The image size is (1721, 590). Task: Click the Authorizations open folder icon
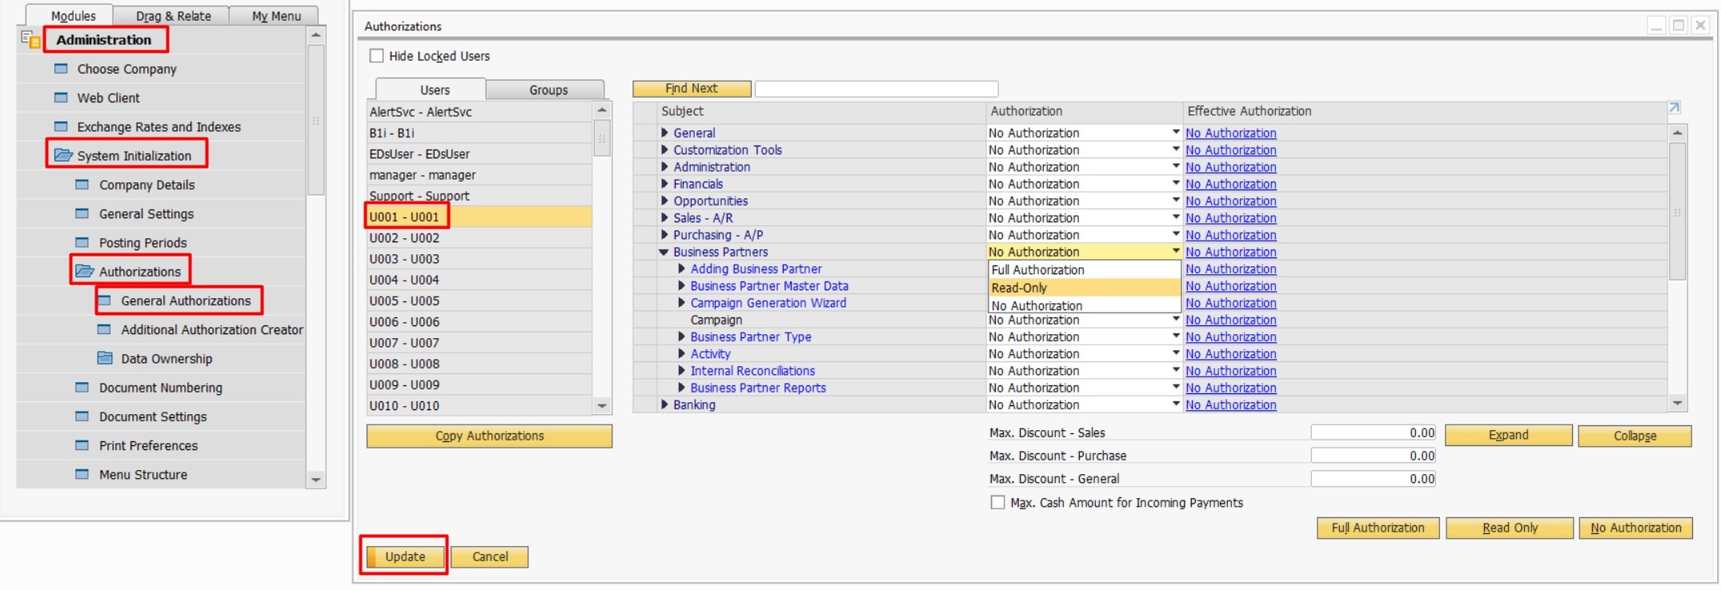point(85,271)
